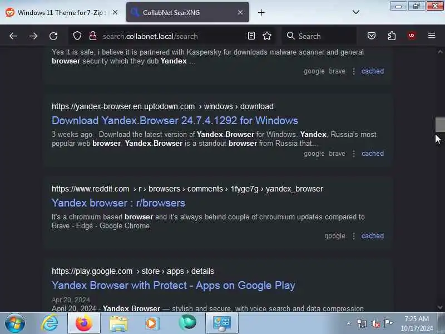The height and width of the screenshot is (334, 445).
Task: Click the insecure connection padlock icon
Action: [x=92, y=36]
